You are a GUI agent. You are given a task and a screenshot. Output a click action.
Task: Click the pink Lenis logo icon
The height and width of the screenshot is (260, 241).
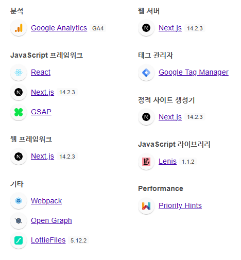coord(146,162)
